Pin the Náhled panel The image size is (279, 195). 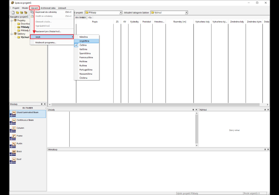tap(265, 110)
